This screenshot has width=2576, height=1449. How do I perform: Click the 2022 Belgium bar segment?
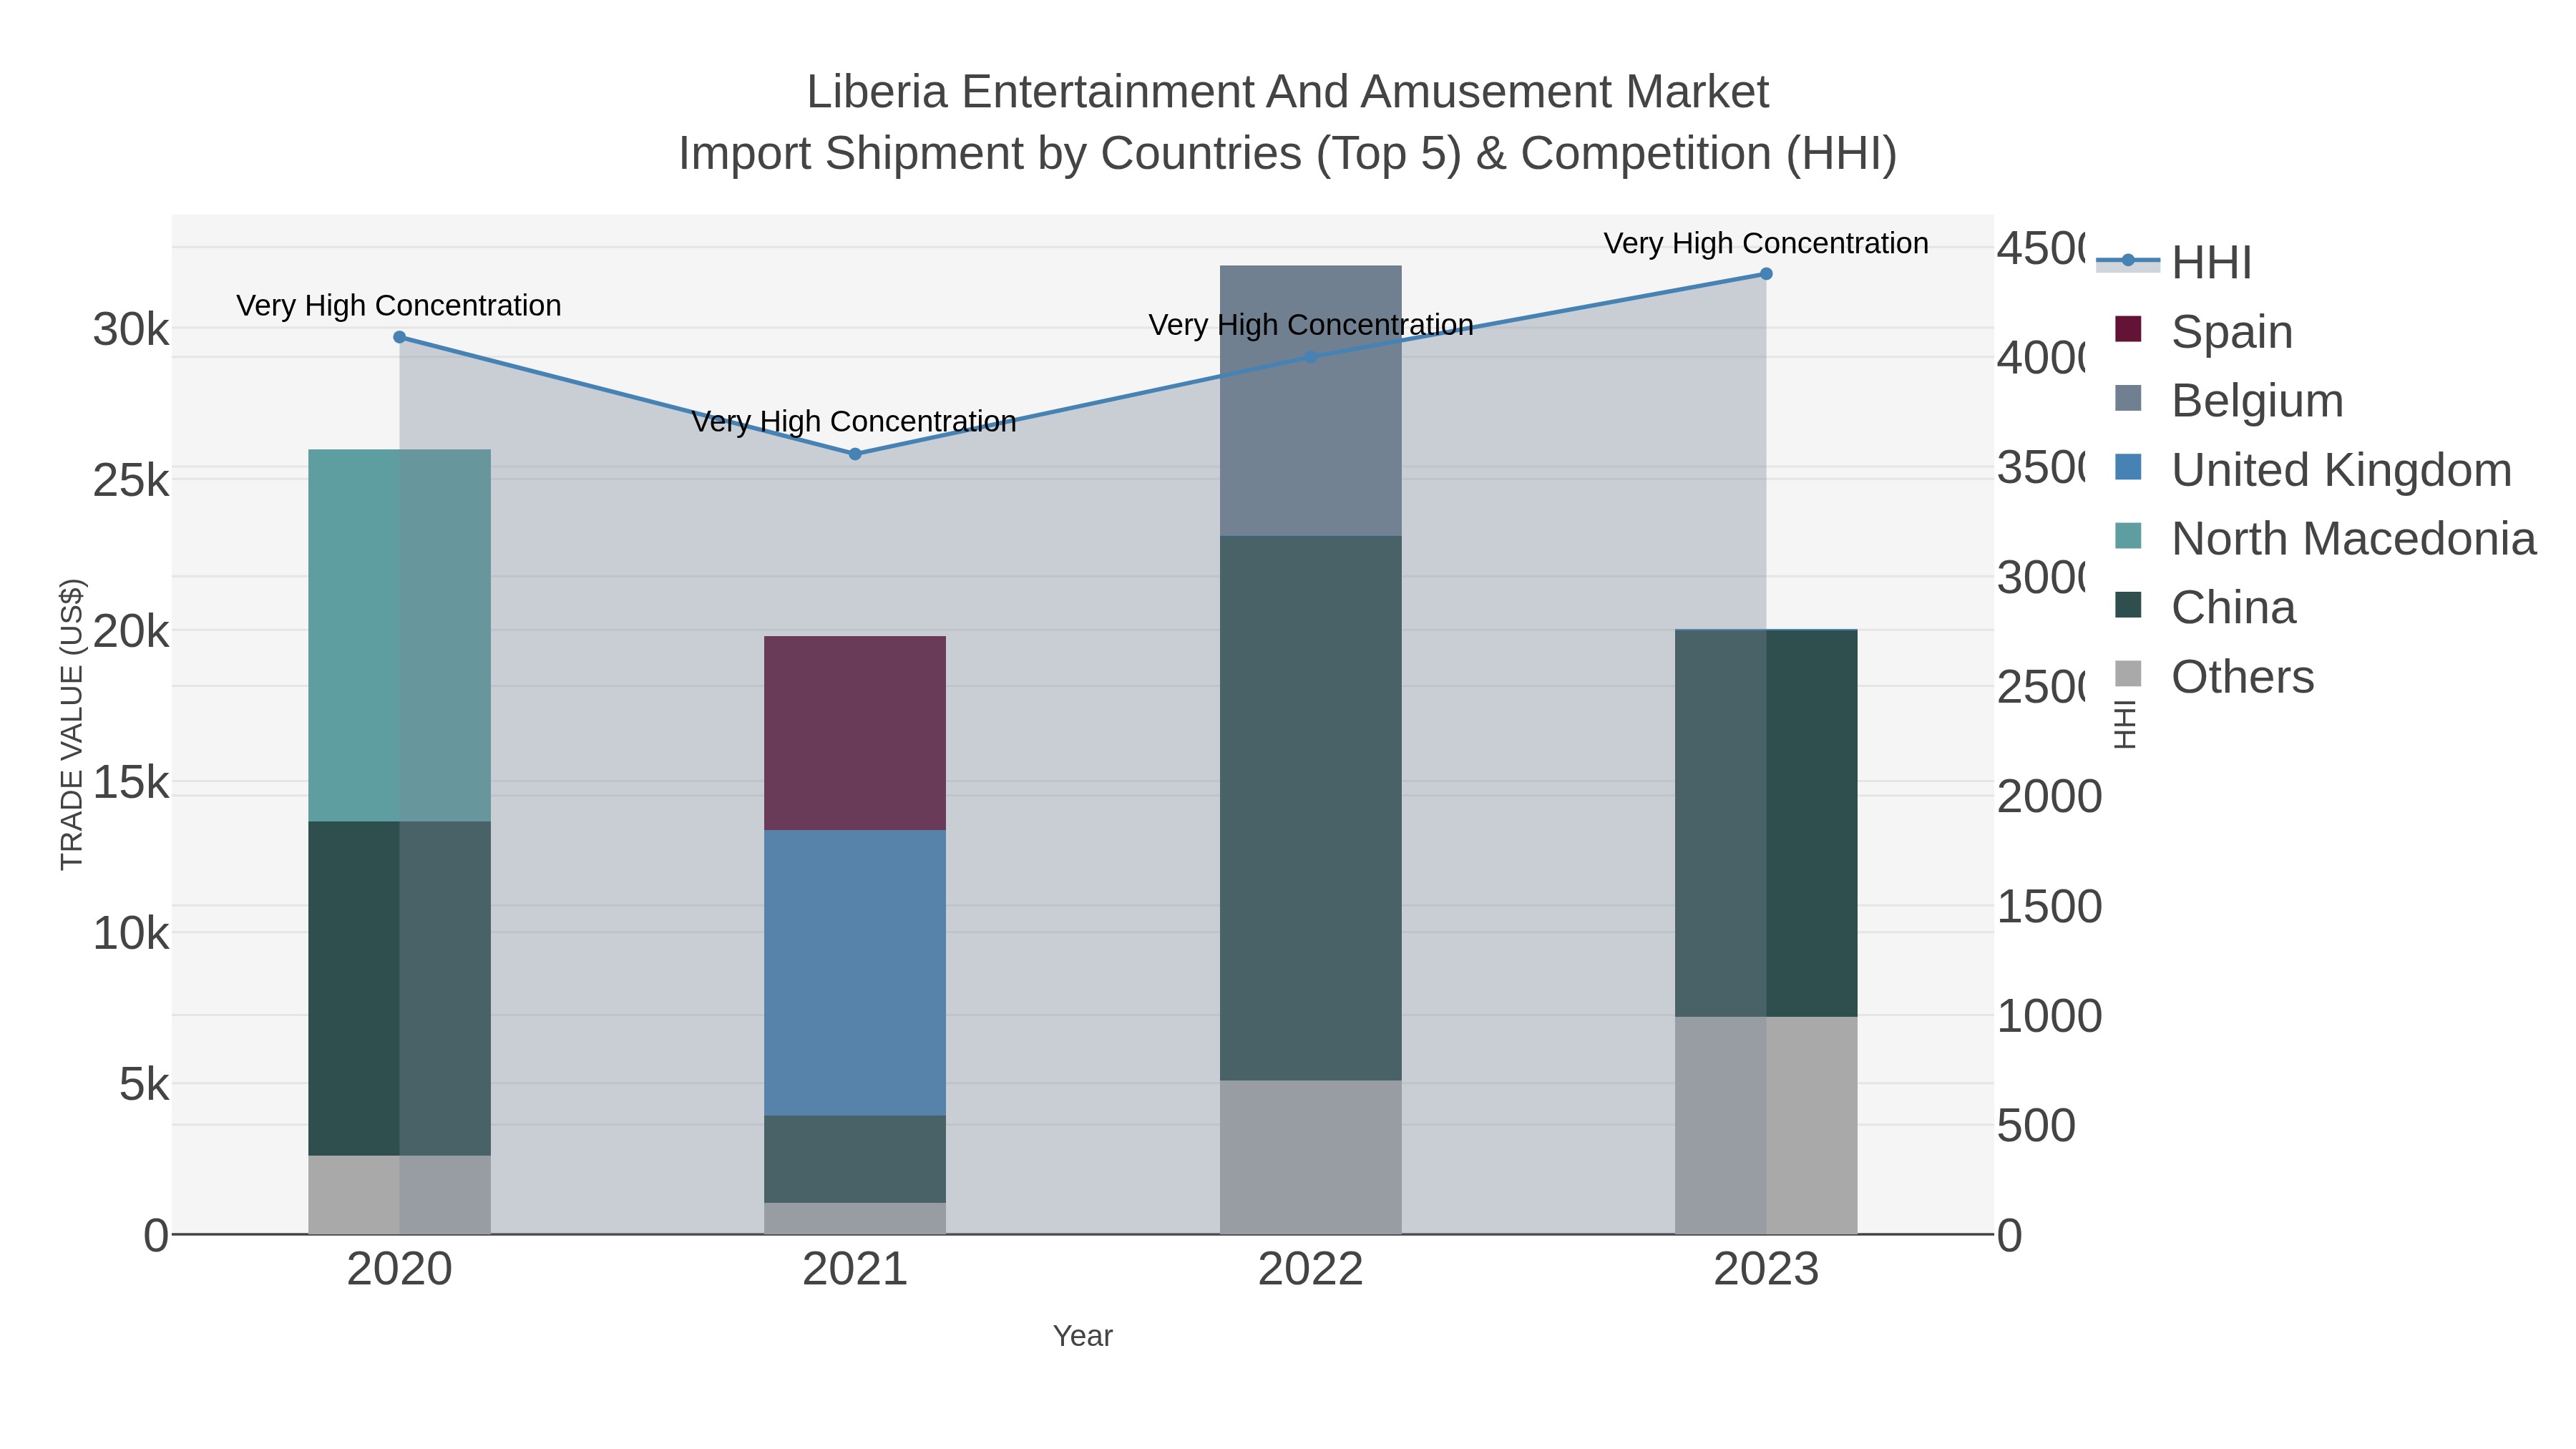[x=1311, y=401]
